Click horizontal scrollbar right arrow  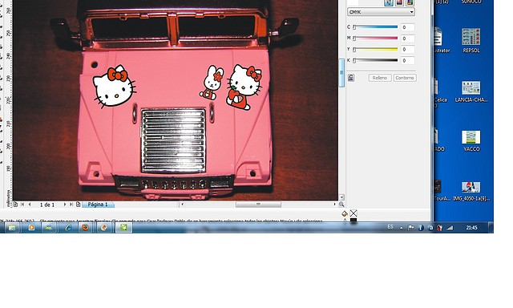pyautogui.click(x=335, y=205)
